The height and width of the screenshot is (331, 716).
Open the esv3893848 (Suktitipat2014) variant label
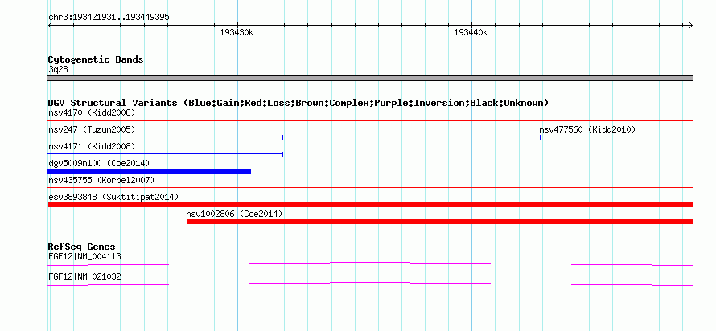pyautogui.click(x=113, y=197)
